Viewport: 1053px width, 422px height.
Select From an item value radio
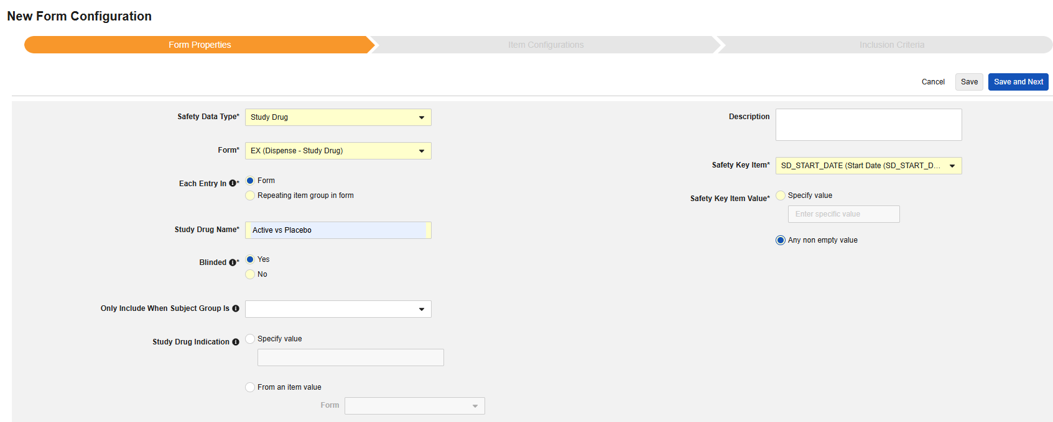(x=250, y=387)
